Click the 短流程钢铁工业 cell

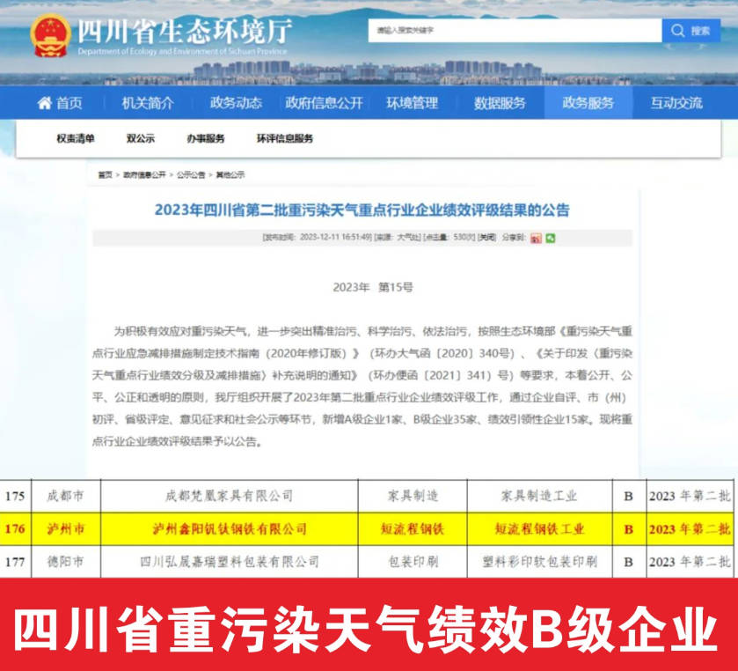[x=539, y=529]
